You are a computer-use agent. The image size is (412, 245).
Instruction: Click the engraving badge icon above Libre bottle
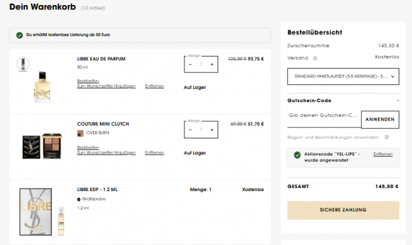(x=23, y=64)
